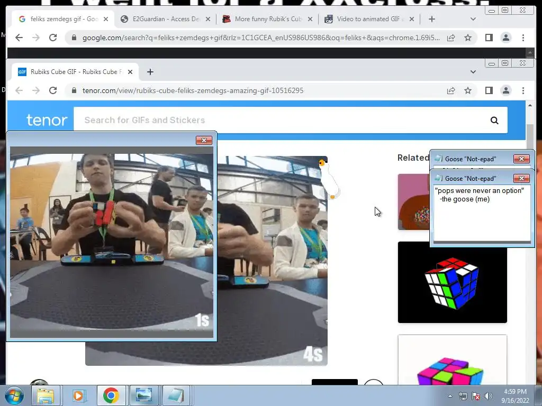
Task: Open the pink colorful cube related GIF
Action: (452, 359)
